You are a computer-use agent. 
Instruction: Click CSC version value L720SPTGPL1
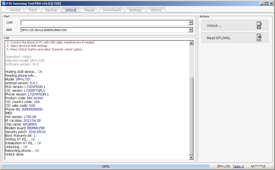click(34, 91)
